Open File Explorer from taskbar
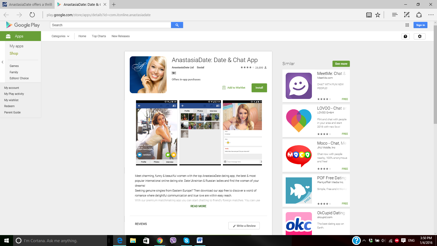The image size is (437, 246). pyautogui.click(x=133, y=241)
